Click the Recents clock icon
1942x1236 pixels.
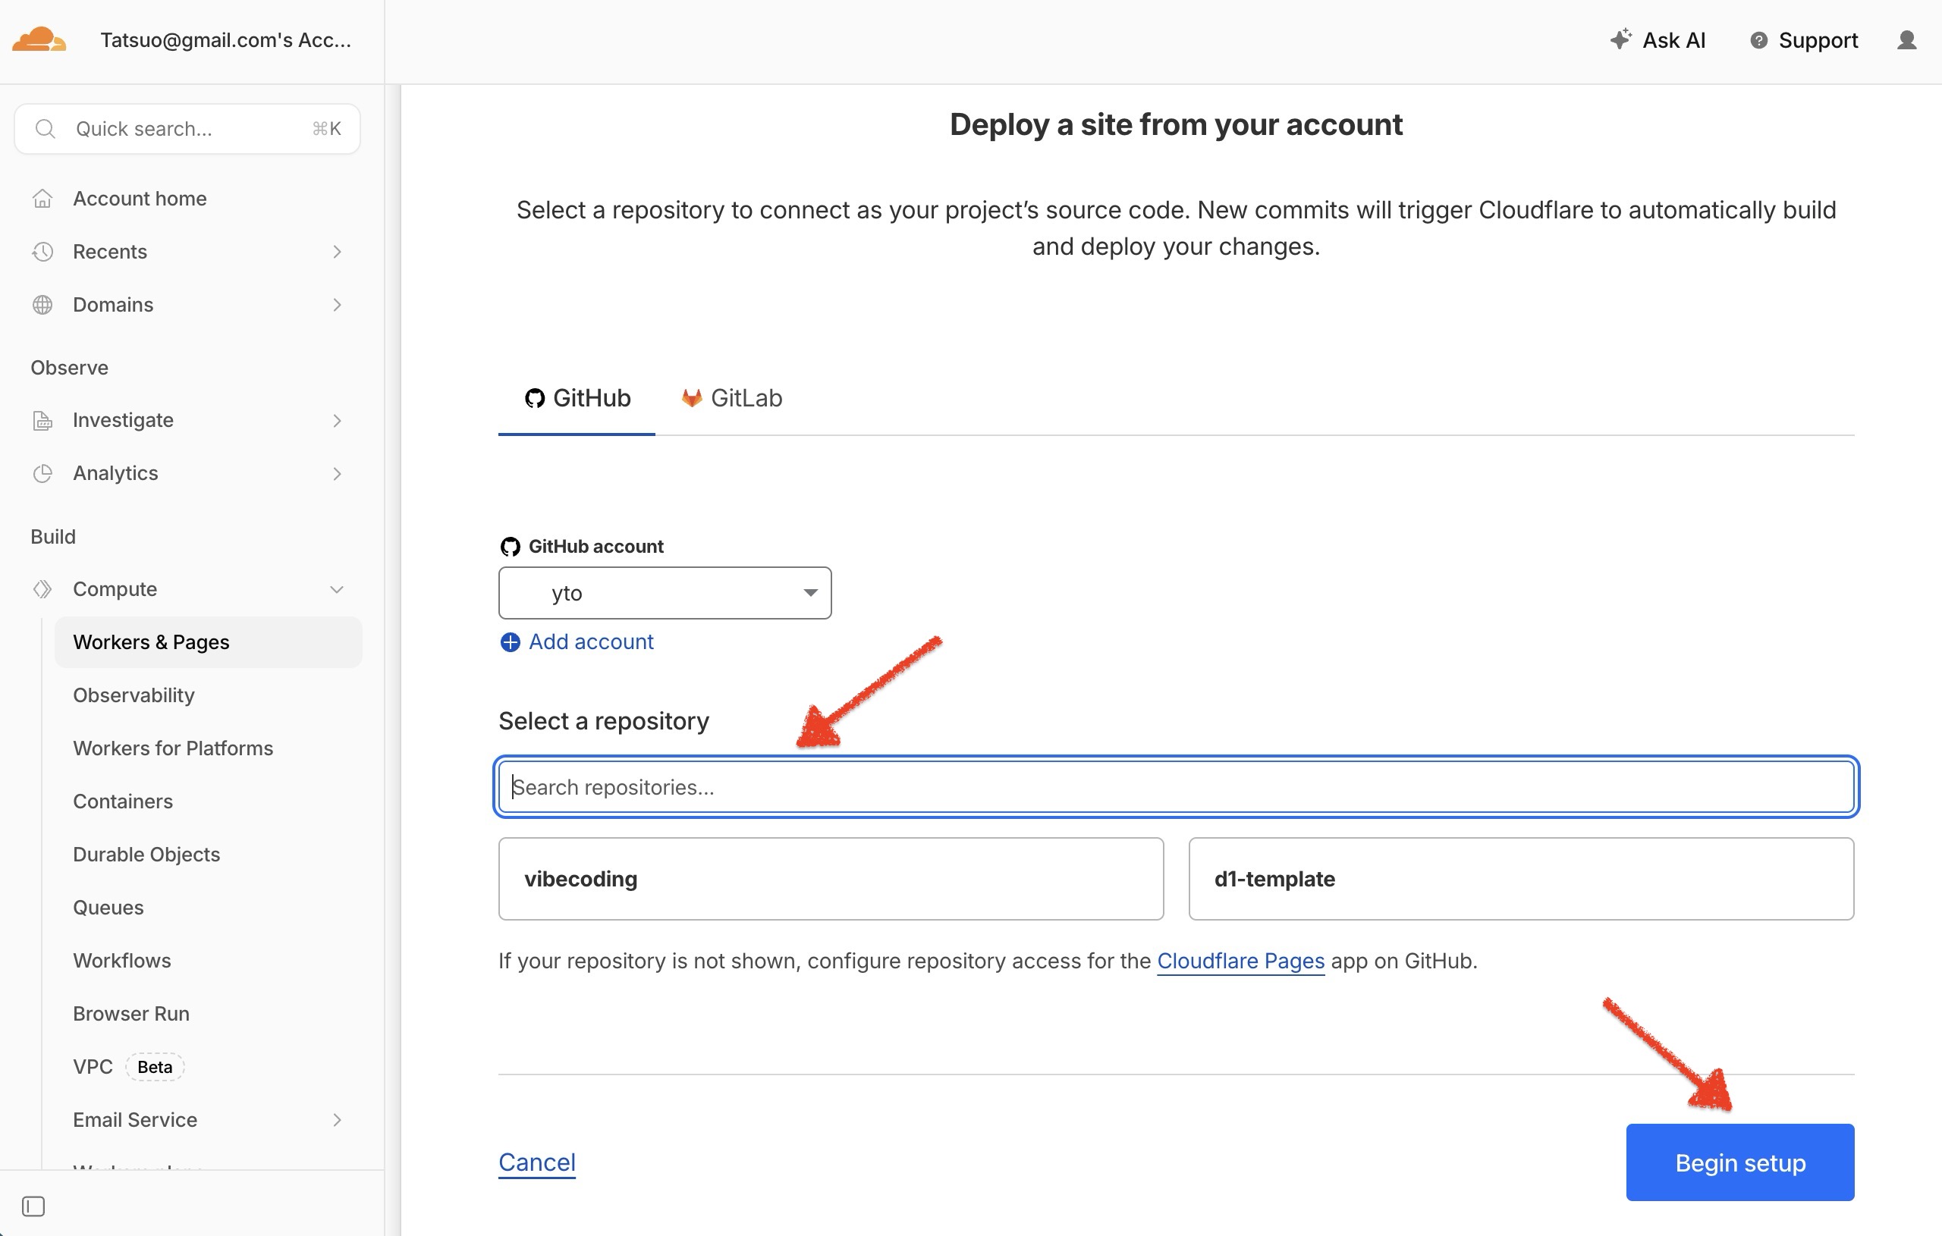(x=42, y=252)
